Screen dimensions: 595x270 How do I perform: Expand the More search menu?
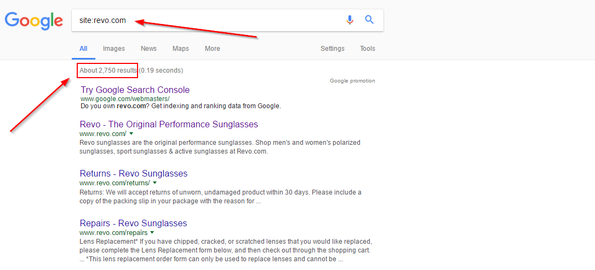click(213, 49)
